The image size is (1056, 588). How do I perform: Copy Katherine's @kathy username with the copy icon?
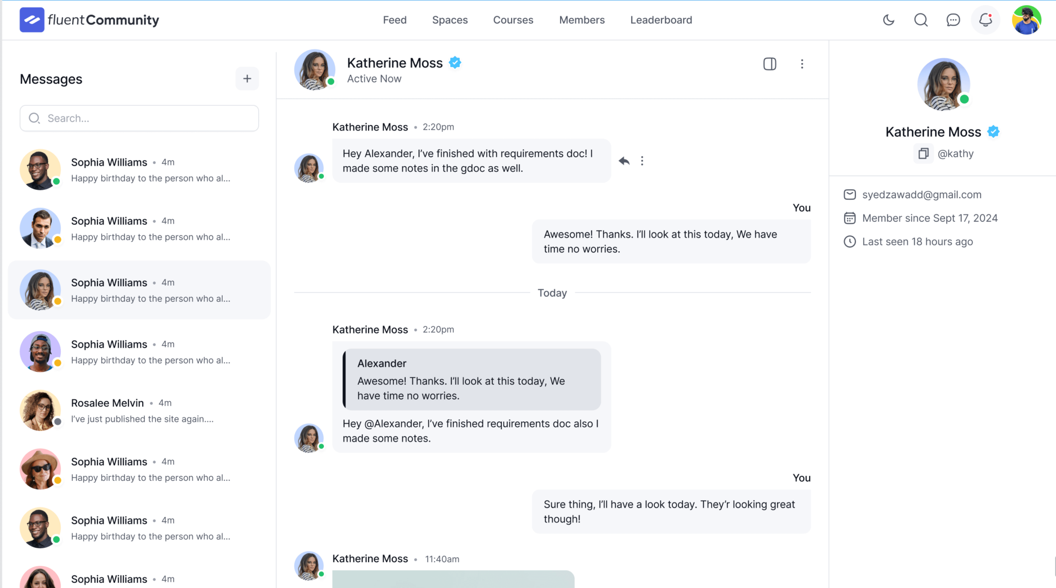[x=923, y=153]
